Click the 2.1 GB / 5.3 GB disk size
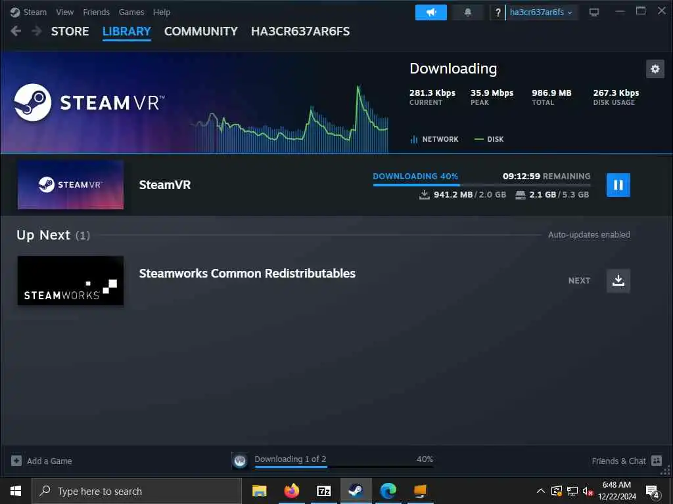This screenshot has width=673, height=504. point(552,194)
